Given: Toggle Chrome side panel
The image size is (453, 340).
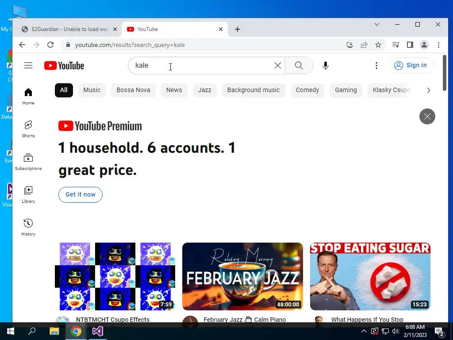Looking at the screenshot, I should (x=410, y=45).
